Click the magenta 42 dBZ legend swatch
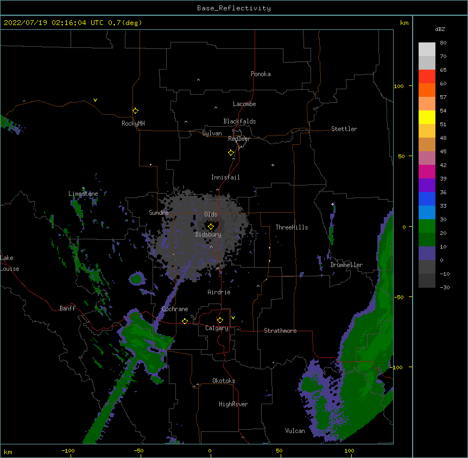This screenshot has height=458, width=468. (x=427, y=171)
